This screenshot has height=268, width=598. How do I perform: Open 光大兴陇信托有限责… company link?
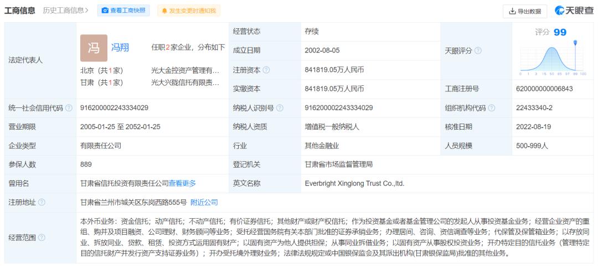coord(185,83)
